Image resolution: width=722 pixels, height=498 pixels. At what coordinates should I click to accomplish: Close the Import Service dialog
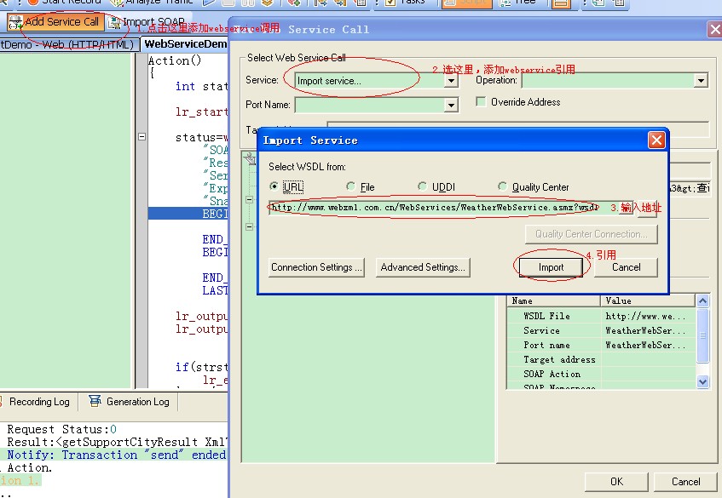(656, 140)
